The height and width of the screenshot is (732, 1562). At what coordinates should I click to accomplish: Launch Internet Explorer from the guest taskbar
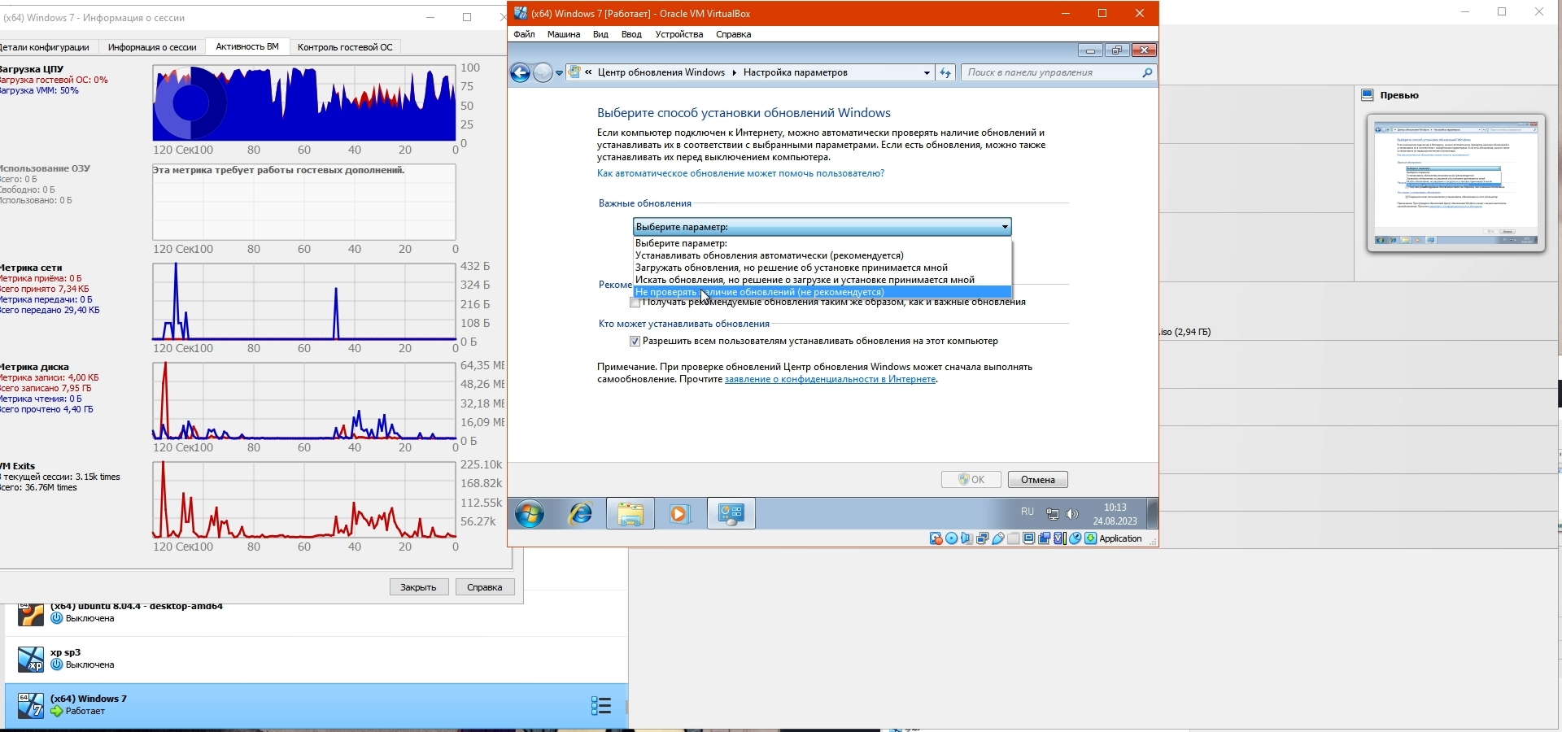pyautogui.click(x=580, y=513)
